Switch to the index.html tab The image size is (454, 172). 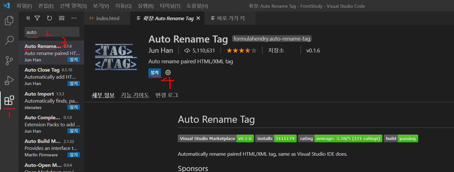[107, 19]
